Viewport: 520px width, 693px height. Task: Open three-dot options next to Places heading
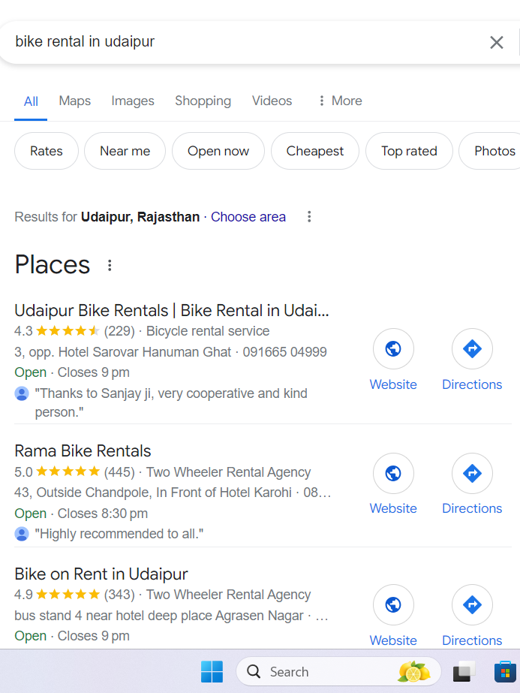point(110,265)
